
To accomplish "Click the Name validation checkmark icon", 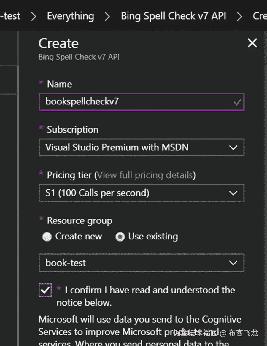I will click(x=237, y=102).
